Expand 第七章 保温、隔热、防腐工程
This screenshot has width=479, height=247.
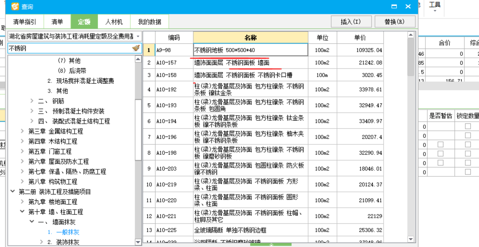click(x=22, y=171)
